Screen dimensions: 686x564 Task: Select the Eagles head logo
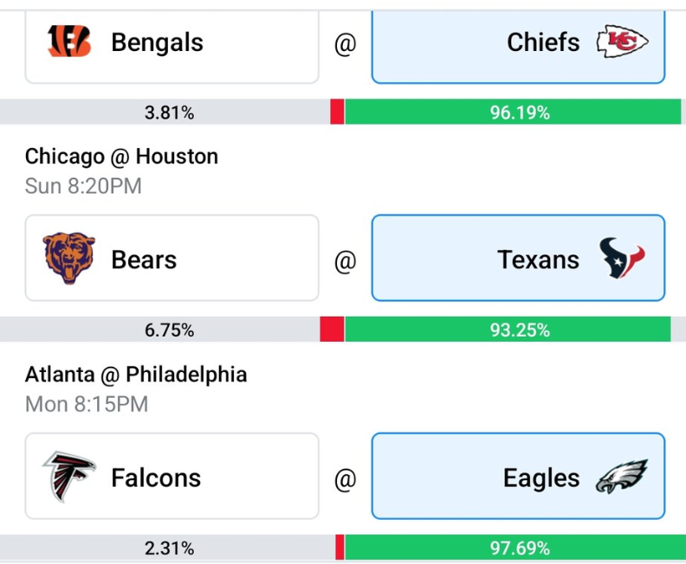(622, 477)
